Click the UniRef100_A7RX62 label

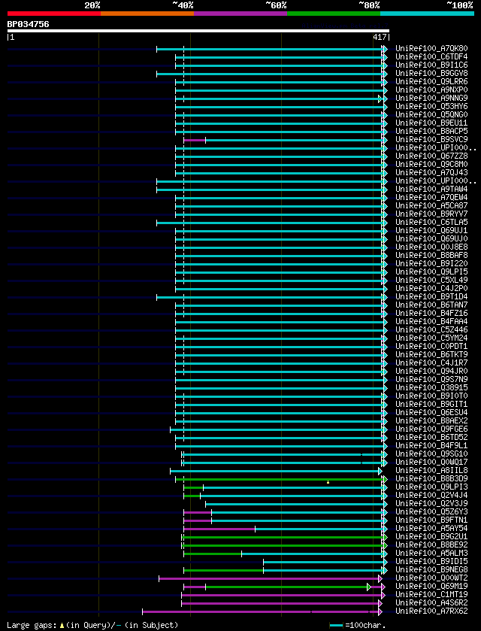(x=431, y=611)
